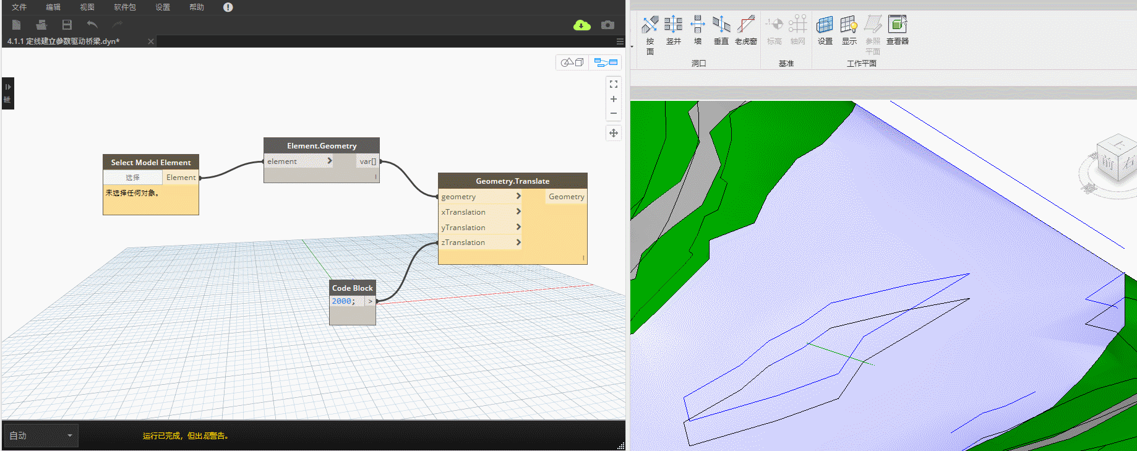The width and height of the screenshot is (1137, 451).
Task: Open the 文件 menu
Action: pos(19,7)
